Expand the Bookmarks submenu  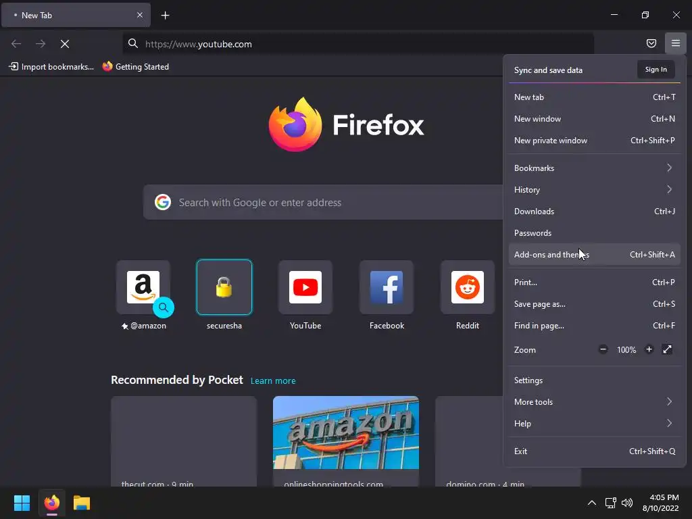[594, 168]
